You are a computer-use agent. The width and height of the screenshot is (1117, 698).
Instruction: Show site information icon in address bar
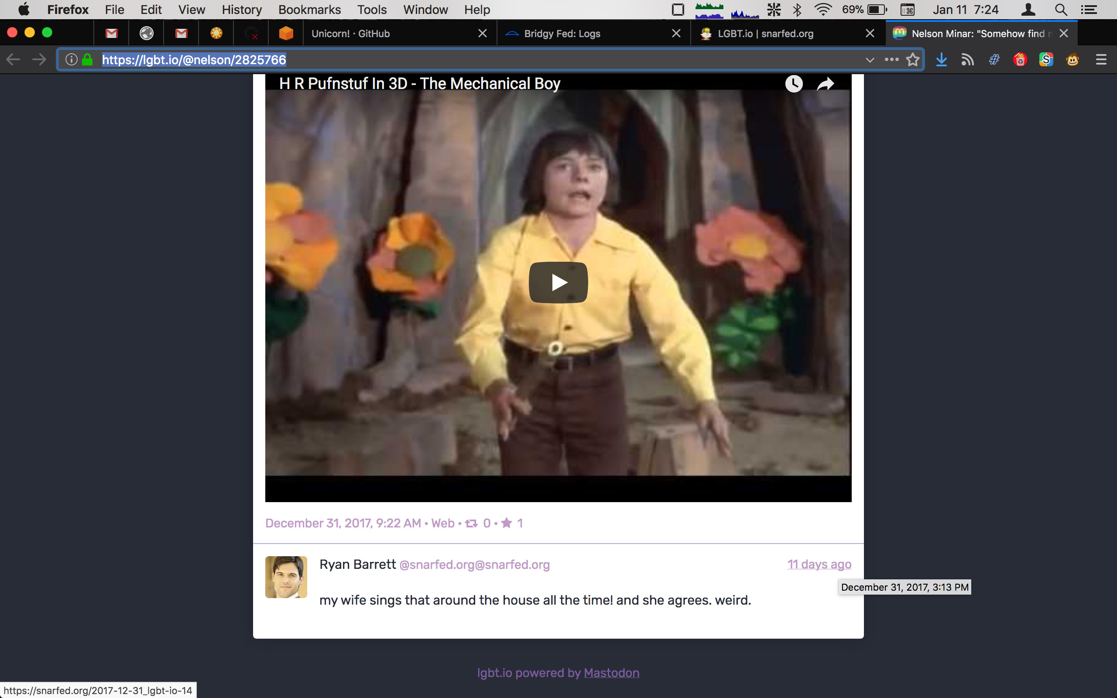(x=71, y=60)
